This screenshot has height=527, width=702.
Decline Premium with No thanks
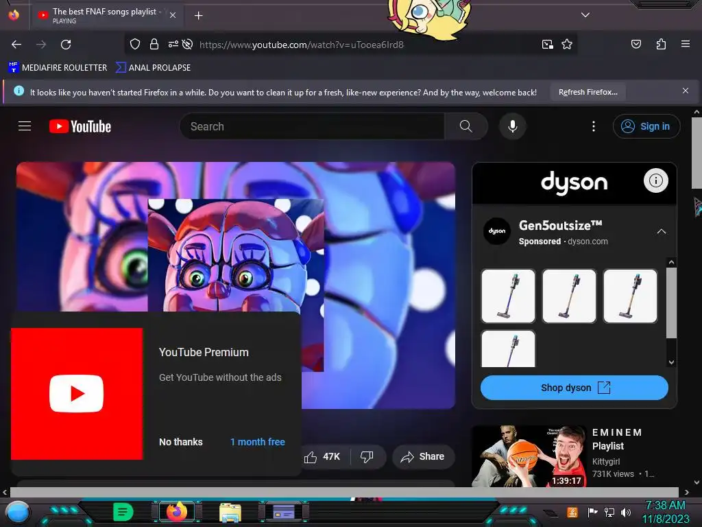click(181, 442)
